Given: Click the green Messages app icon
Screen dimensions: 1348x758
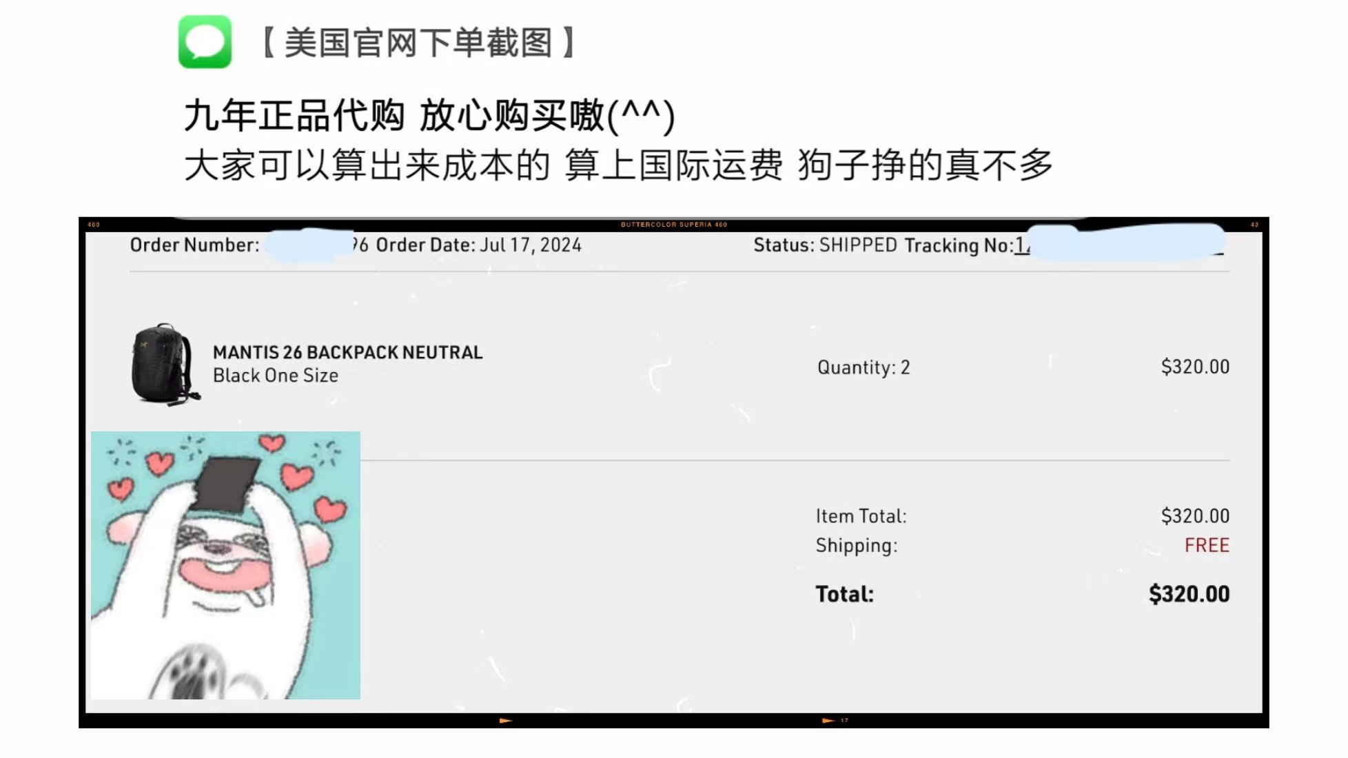Looking at the screenshot, I should 205,42.
